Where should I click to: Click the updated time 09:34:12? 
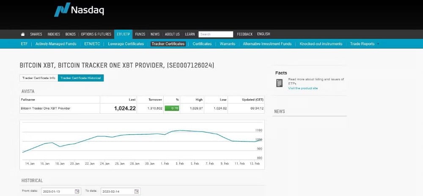click(257, 108)
